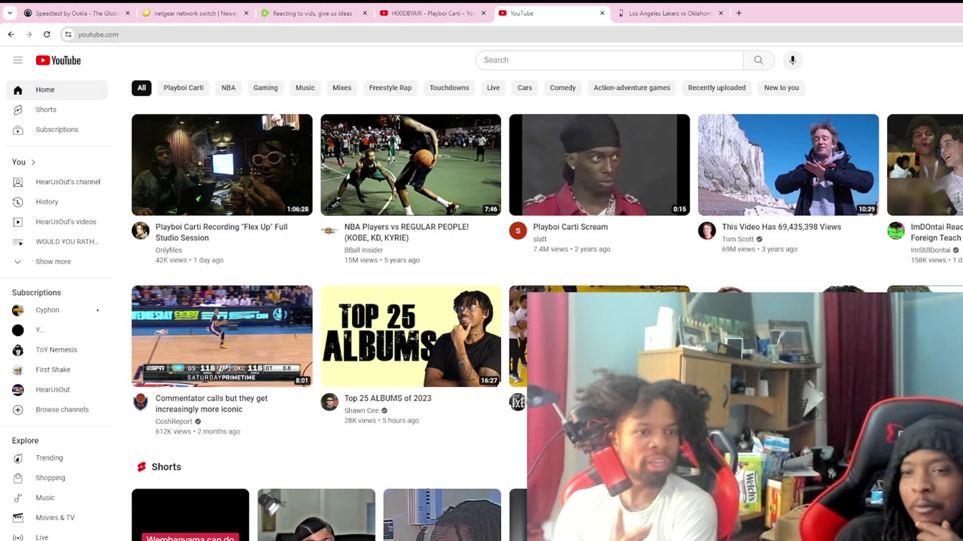This screenshot has width=963, height=541.
Task: Select the Playboi Carti filter chip
Action: click(184, 88)
